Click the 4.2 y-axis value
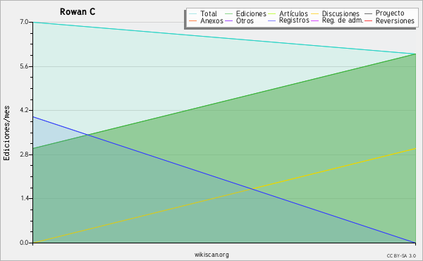 24,110
